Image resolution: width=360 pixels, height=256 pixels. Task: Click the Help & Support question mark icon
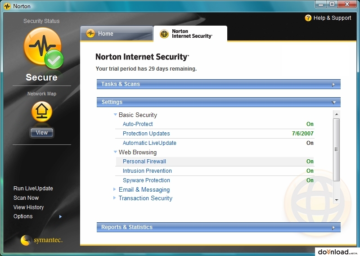(x=308, y=18)
